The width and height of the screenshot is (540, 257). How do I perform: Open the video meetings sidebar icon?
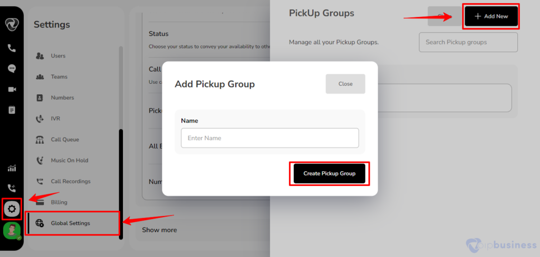tap(12, 90)
